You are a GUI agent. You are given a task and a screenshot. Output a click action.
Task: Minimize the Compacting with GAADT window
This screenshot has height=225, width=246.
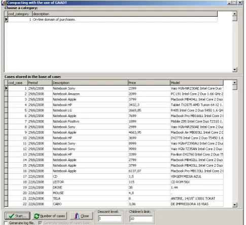click(229, 3)
